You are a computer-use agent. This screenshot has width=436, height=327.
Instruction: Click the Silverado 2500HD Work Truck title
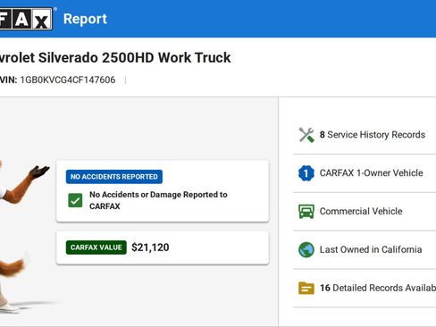point(115,57)
